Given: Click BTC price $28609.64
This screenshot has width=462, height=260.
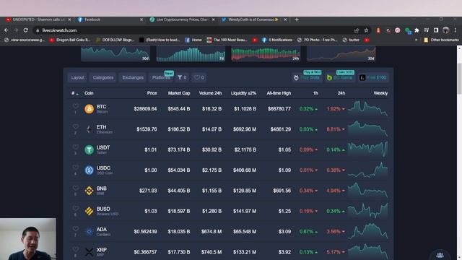Looking at the screenshot, I should click(145, 109).
